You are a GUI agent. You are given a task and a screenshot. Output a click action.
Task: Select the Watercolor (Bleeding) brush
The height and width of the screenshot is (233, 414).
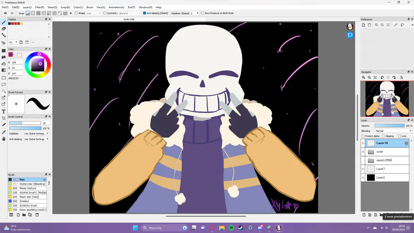(x=28, y=184)
